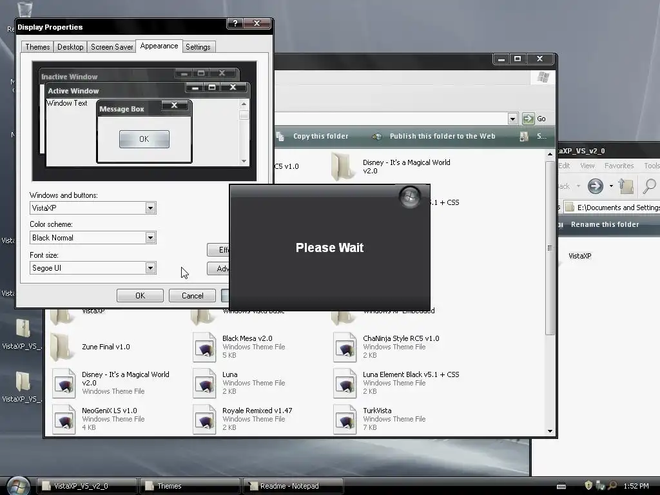Click the Forward arrow in VistaXP_VS window
The image size is (660, 495).
[595, 186]
